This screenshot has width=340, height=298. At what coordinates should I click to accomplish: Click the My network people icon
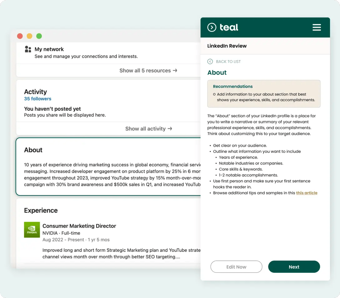tap(28, 49)
